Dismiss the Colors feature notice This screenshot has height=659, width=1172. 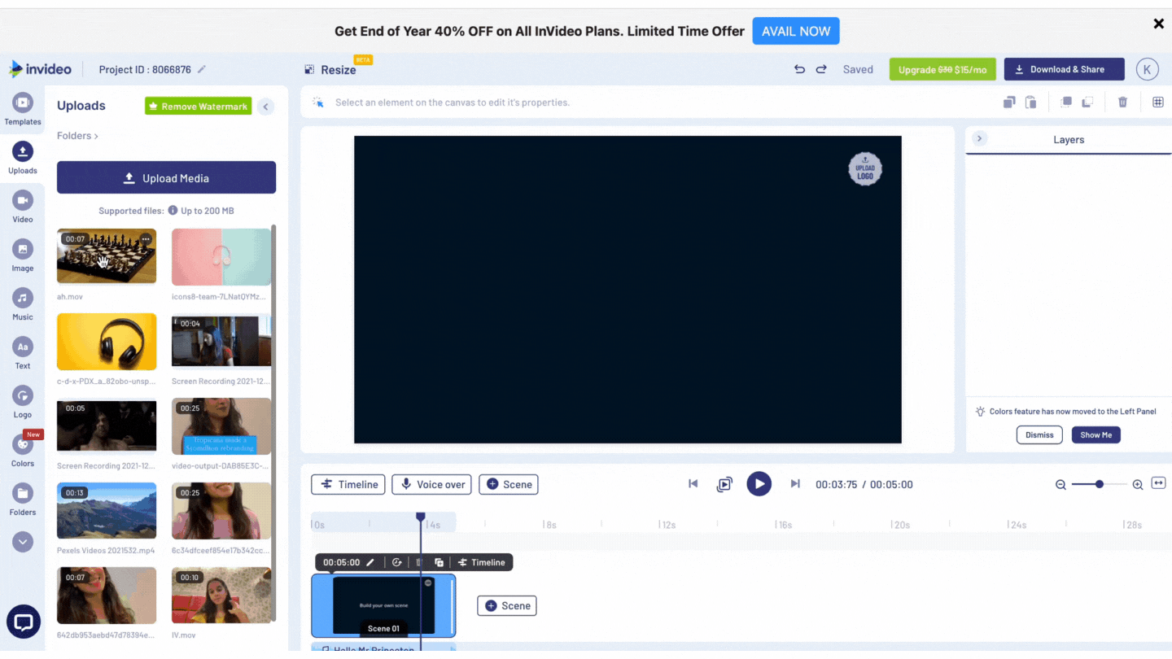pyautogui.click(x=1039, y=435)
